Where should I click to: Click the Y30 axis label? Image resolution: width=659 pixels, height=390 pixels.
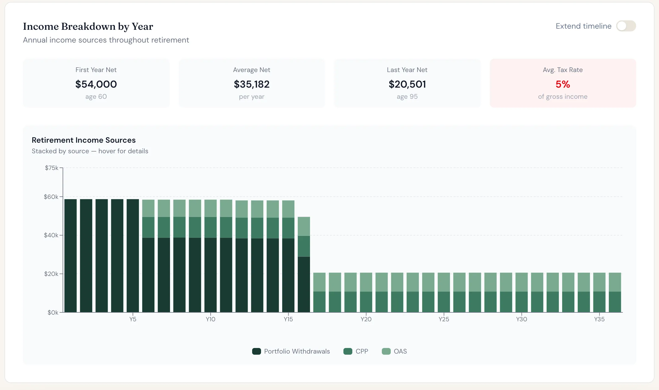[522, 319]
